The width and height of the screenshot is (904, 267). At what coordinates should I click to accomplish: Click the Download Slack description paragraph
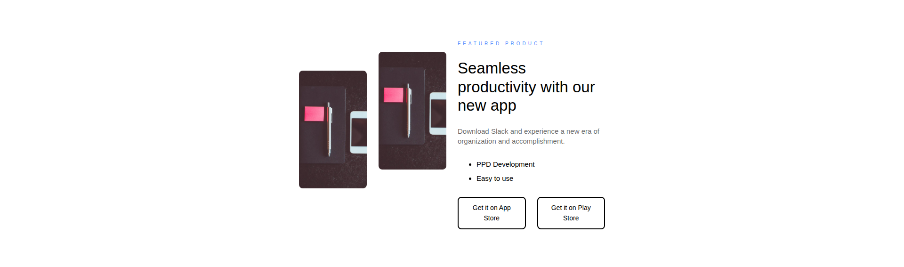(x=528, y=136)
